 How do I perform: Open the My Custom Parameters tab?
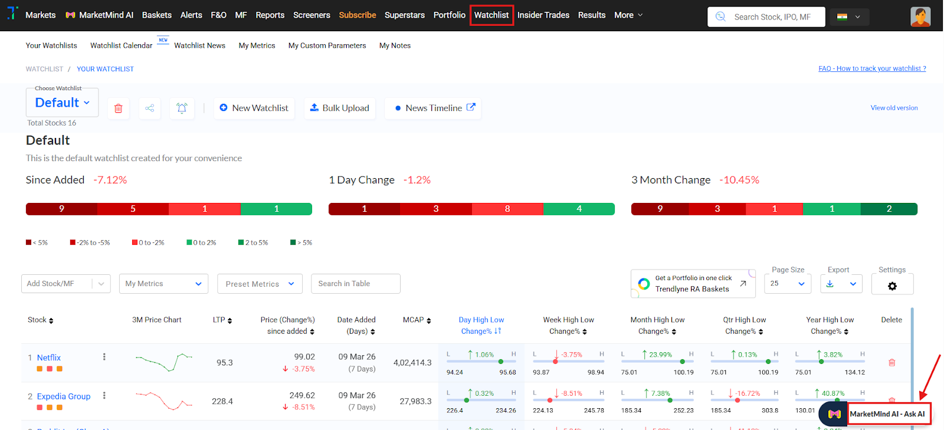coord(327,45)
